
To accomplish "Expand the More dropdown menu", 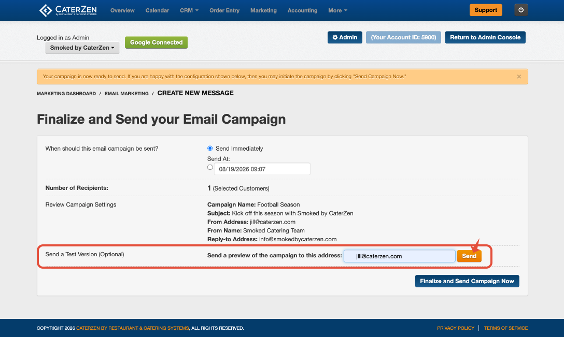I will pyautogui.click(x=337, y=10).
